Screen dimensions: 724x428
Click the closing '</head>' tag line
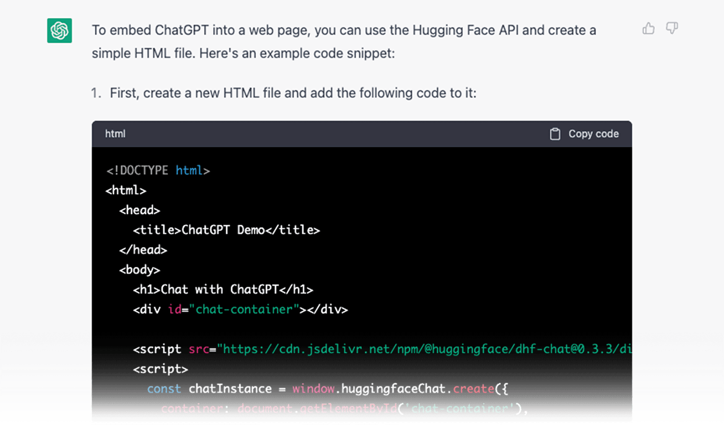point(143,250)
